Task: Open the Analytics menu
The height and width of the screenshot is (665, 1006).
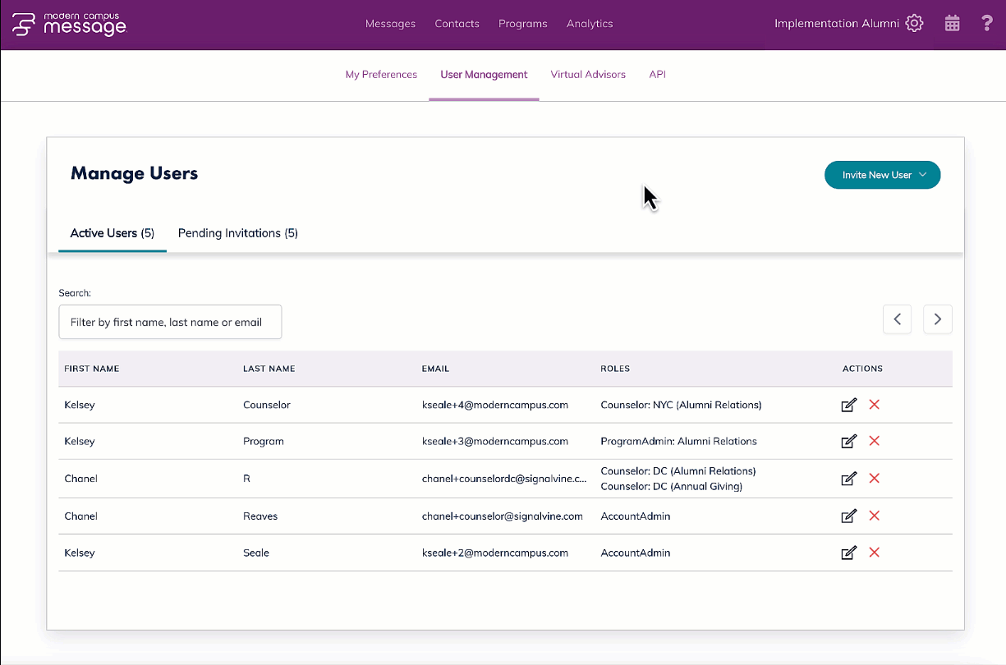Action: (x=590, y=24)
